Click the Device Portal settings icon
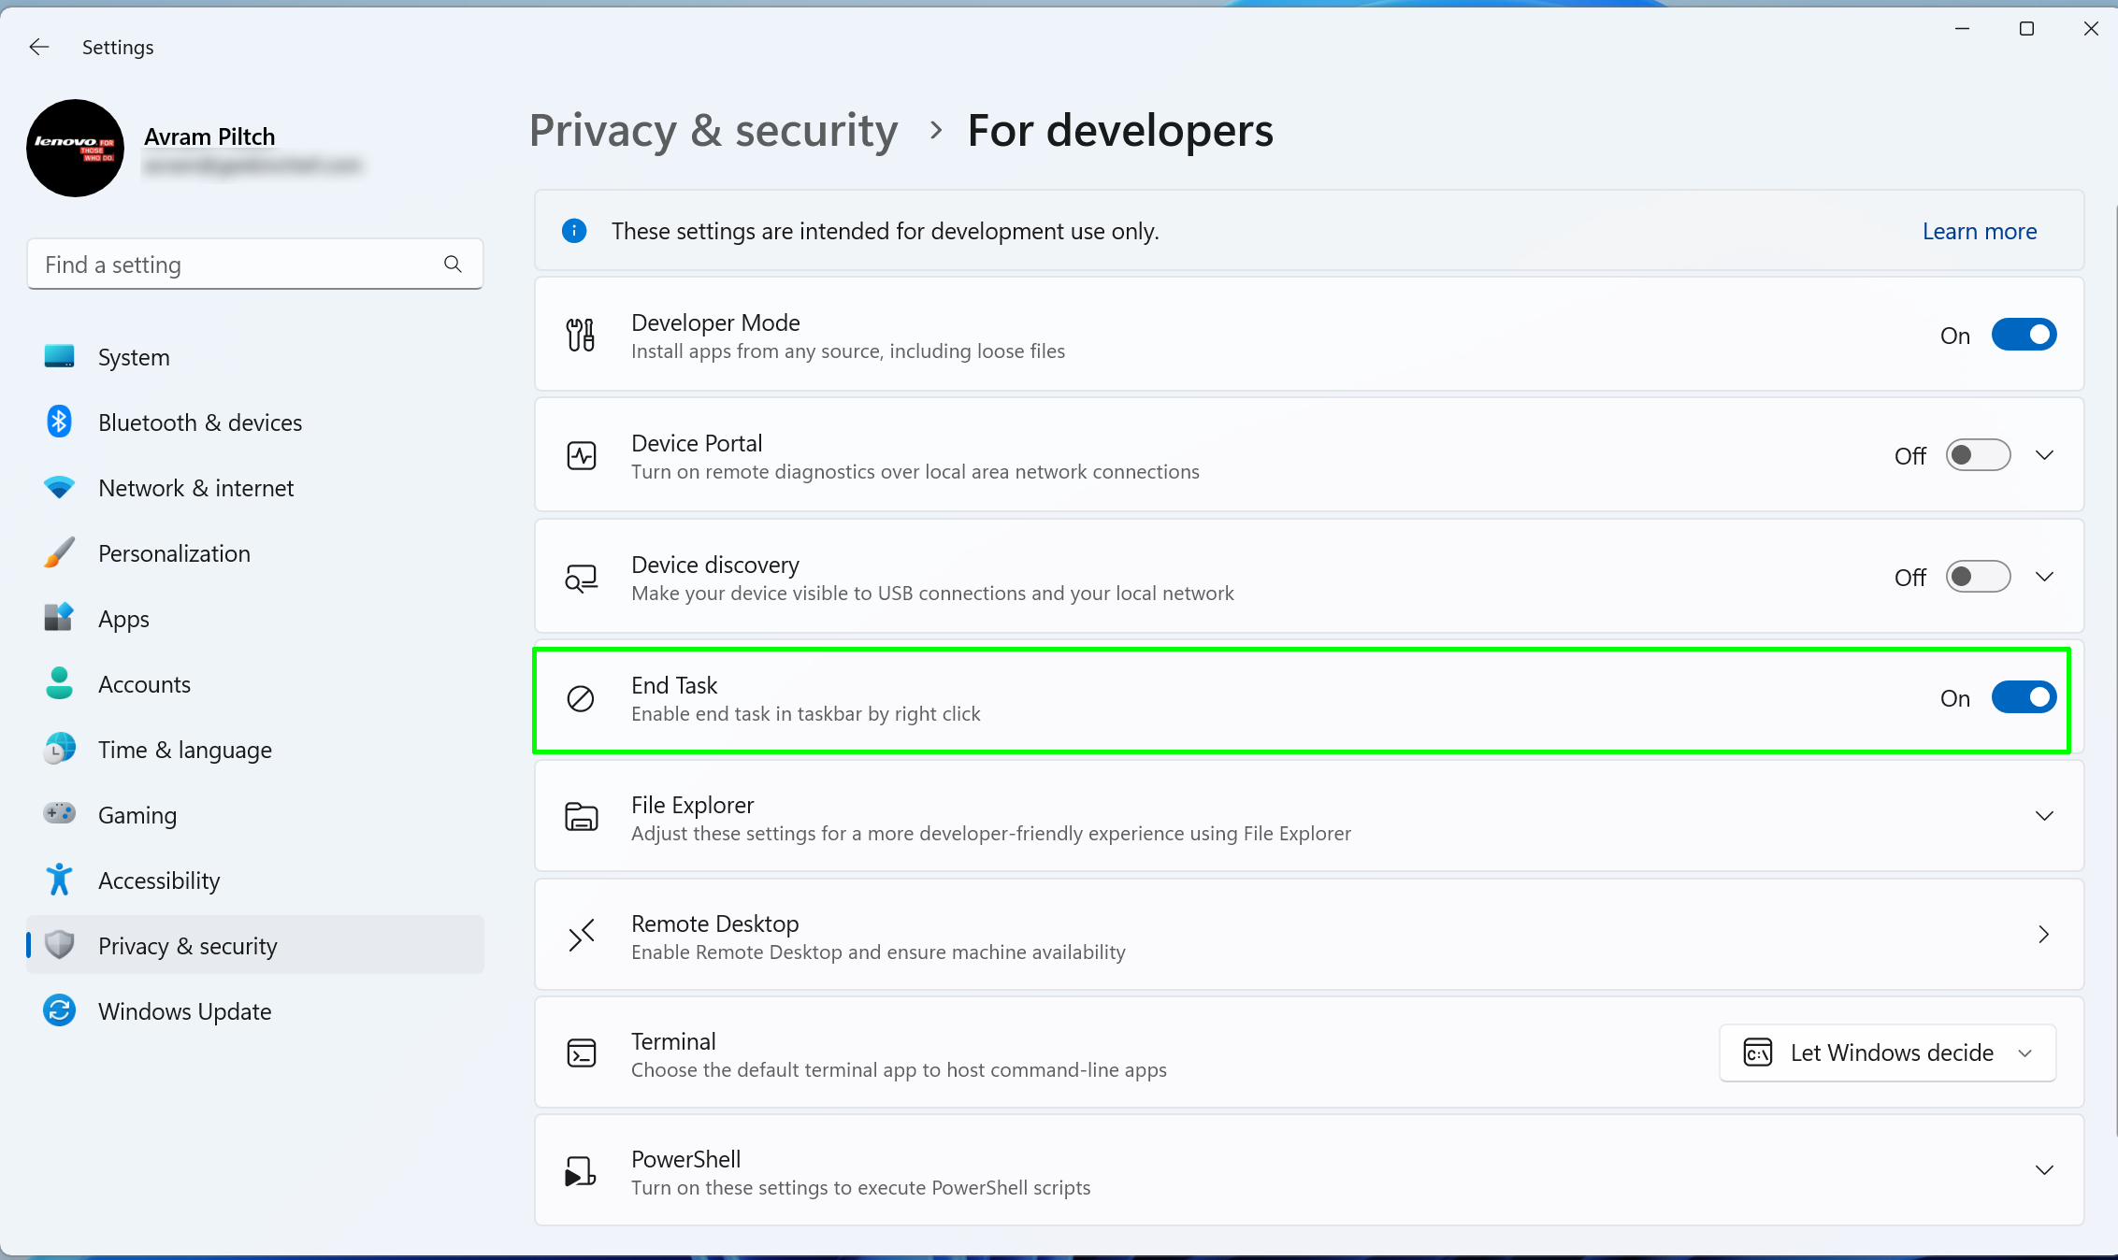The width and height of the screenshot is (2118, 1260). click(581, 456)
